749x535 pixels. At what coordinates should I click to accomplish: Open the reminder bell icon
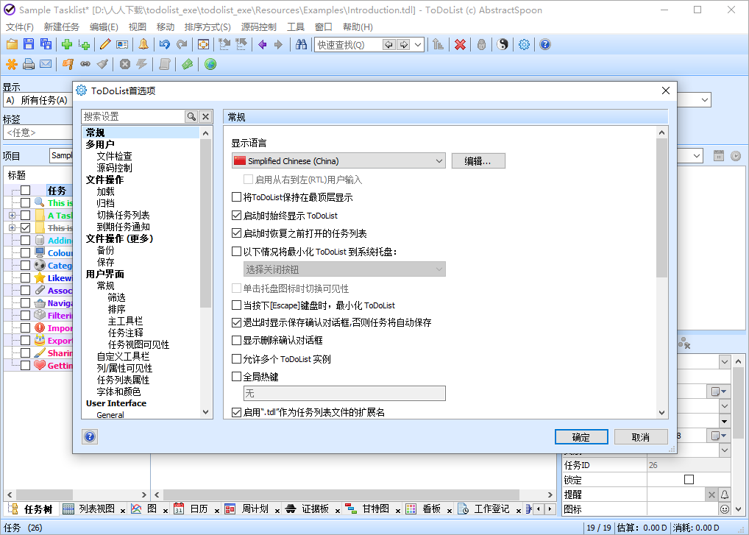click(x=143, y=45)
